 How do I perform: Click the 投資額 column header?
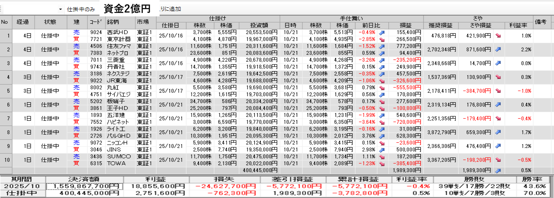click(x=259, y=25)
